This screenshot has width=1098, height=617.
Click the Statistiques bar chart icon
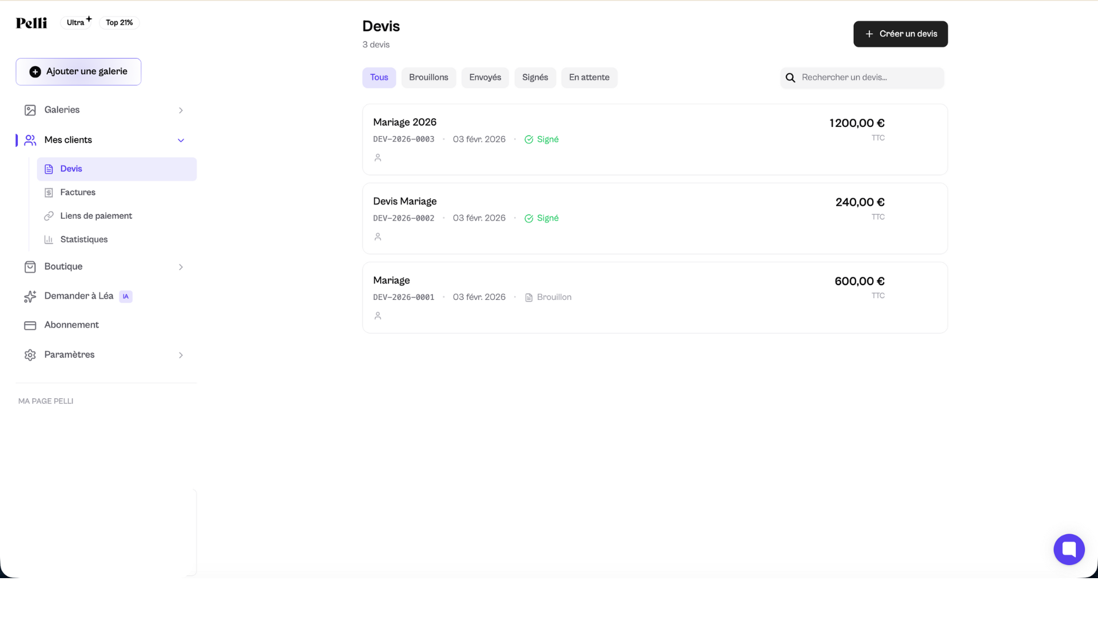49,240
